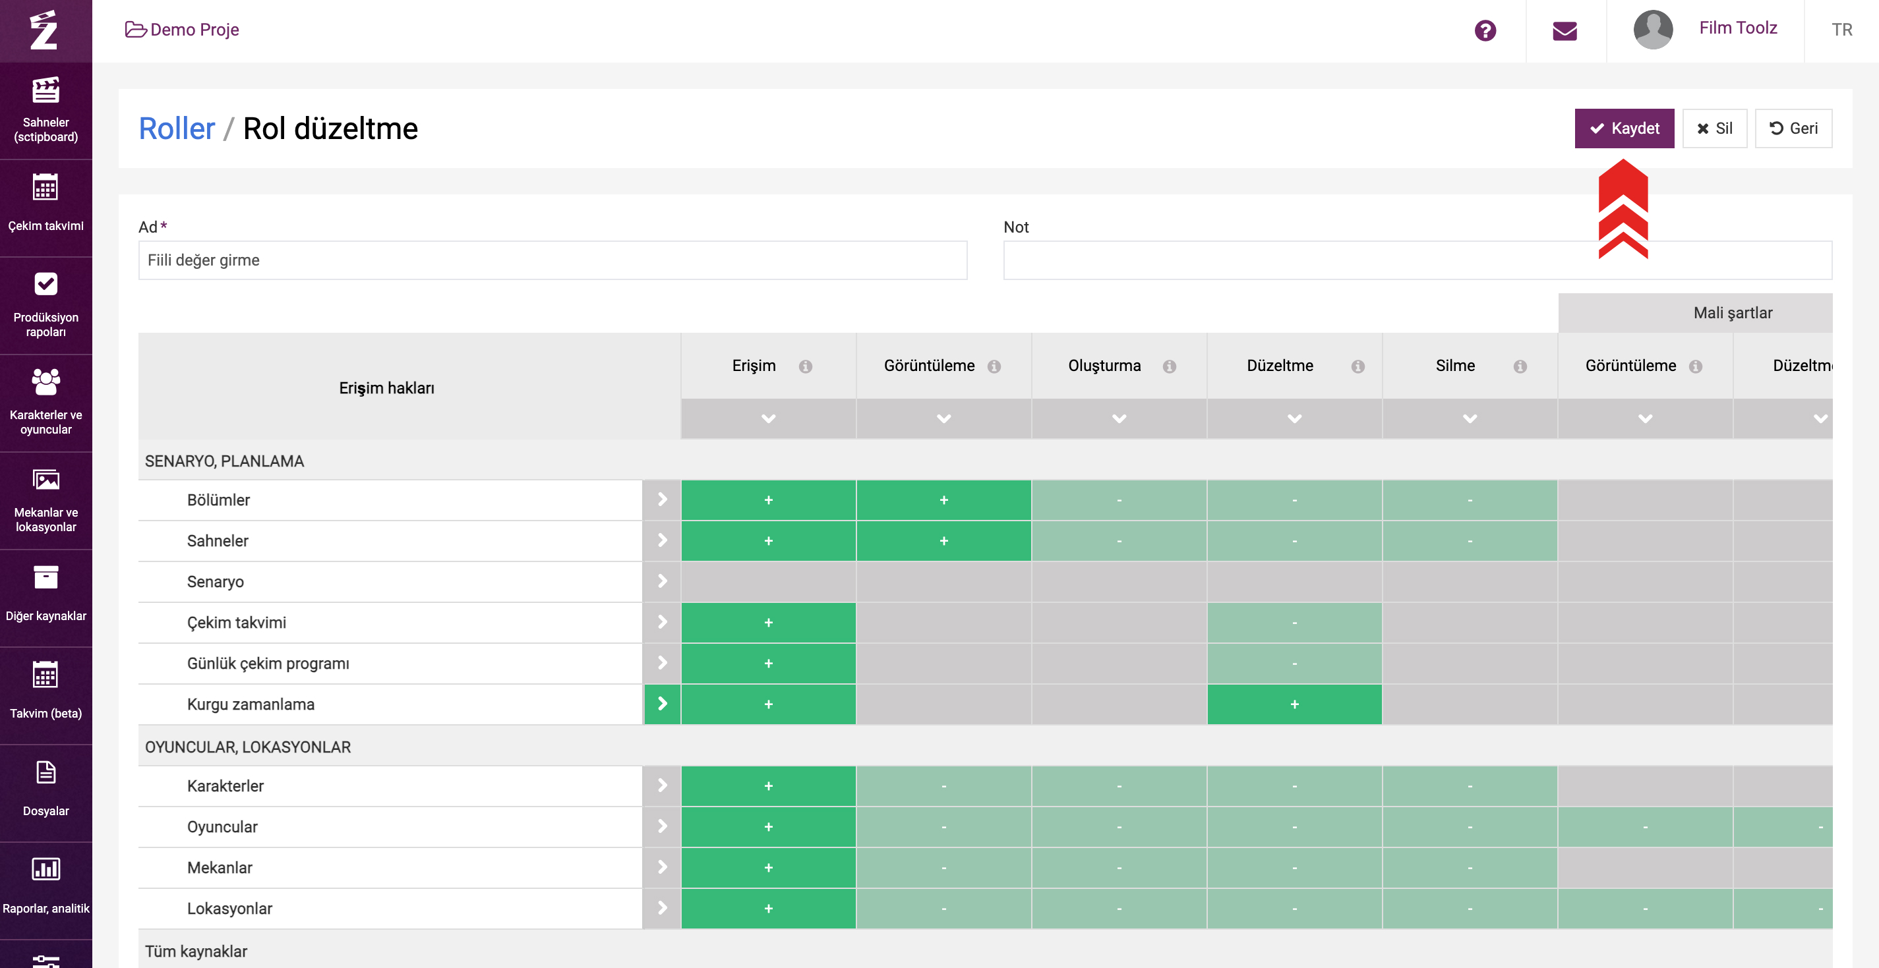Expand the Silme column dropdown chevron

(x=1470, y=418)
